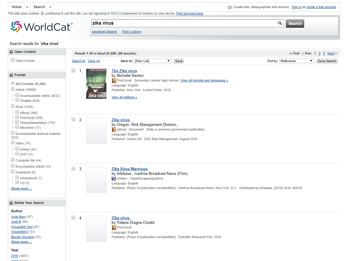Check the Open Access checkbox
Viewport: 348px width, 261px height.
[13, 60]
